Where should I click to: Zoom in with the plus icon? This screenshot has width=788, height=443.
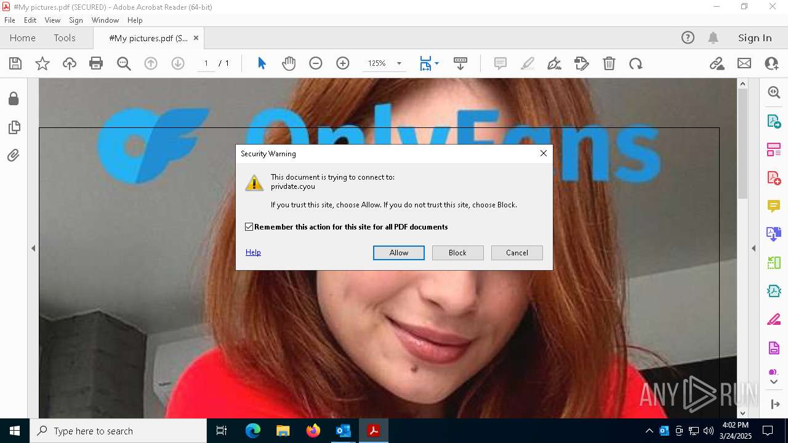343,63
